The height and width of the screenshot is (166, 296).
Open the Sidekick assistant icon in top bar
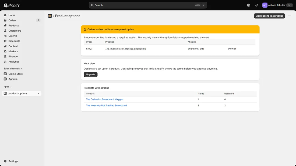(248, 5)
